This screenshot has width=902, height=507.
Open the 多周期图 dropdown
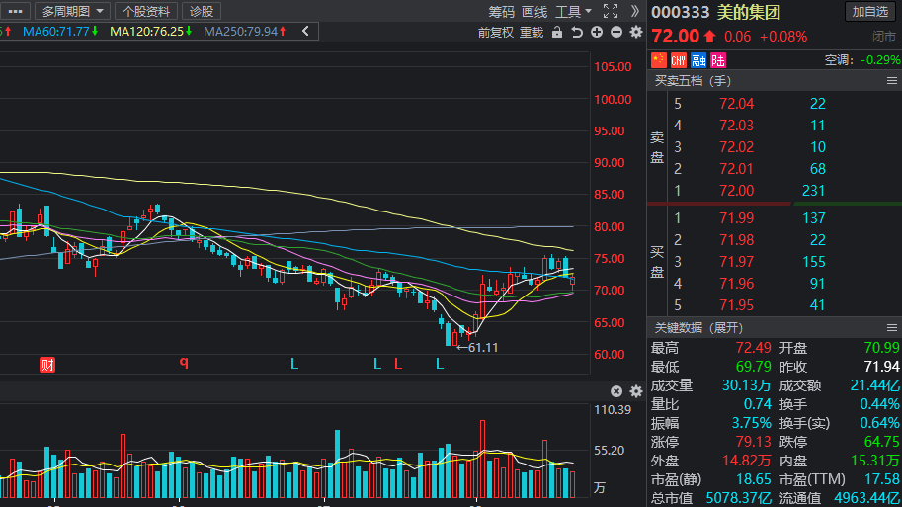click(x=74, y=11)
